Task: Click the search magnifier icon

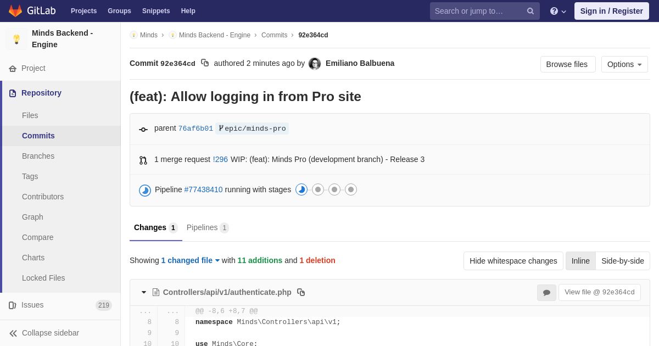Action: click(x=530, y=11)
